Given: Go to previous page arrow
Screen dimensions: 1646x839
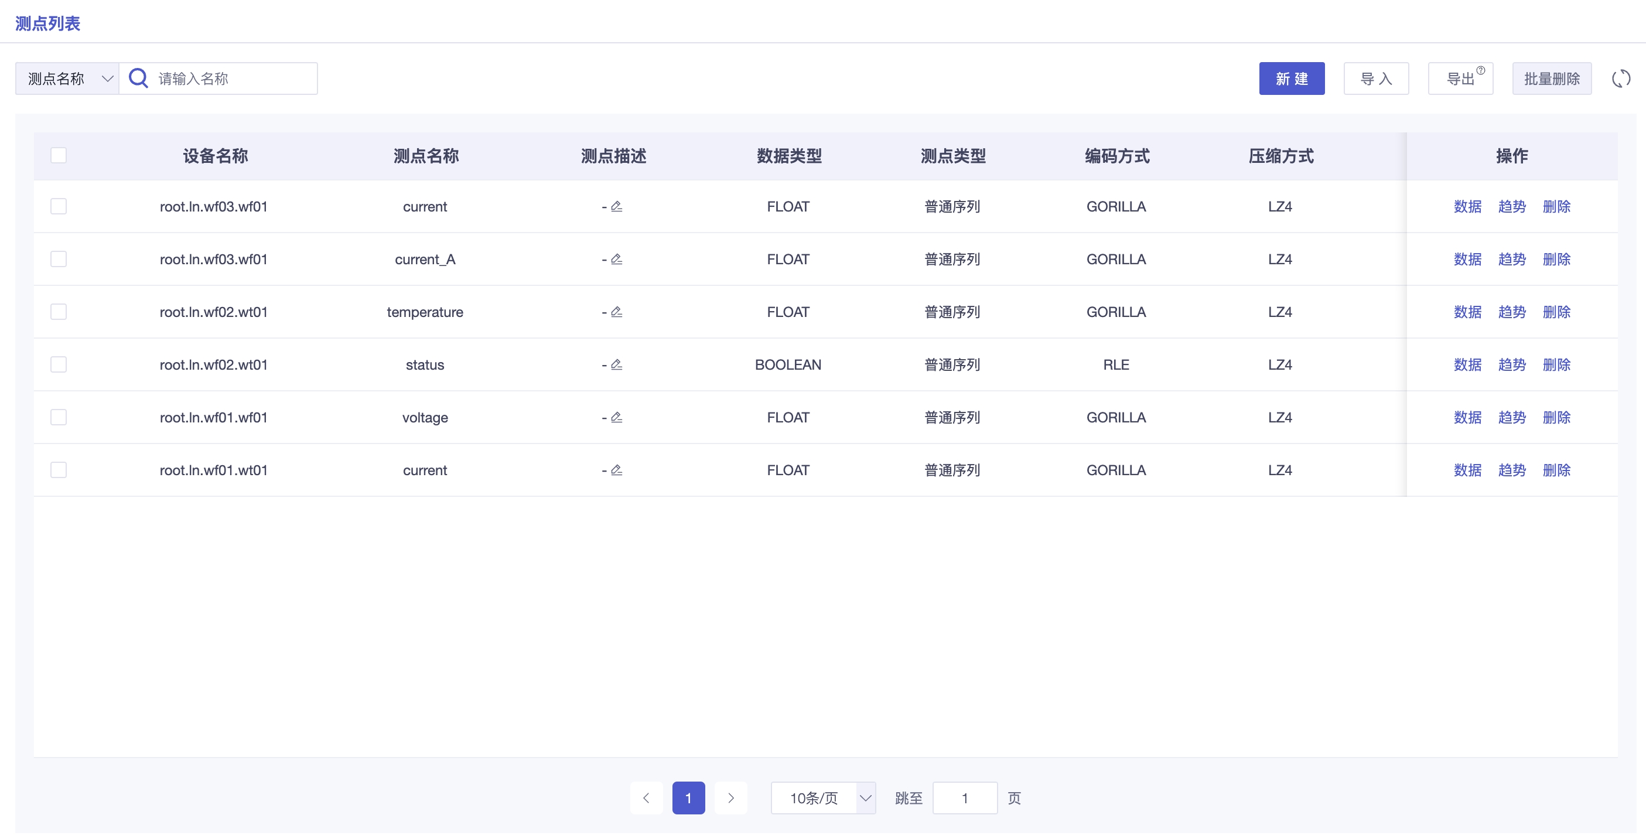Looking at the screenshot, I should 646,797.
